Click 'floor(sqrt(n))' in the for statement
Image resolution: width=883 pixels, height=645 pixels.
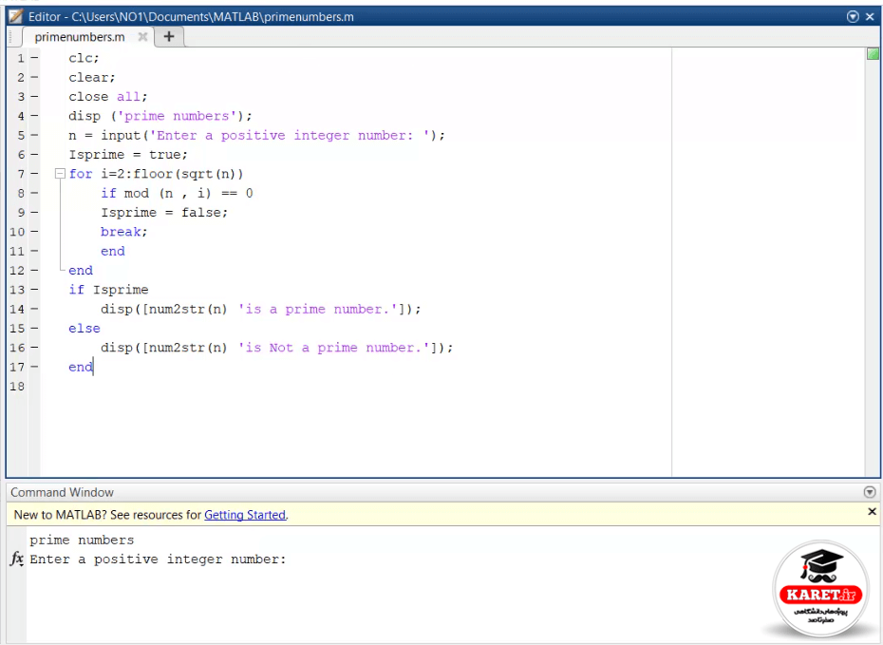point(188,174)
